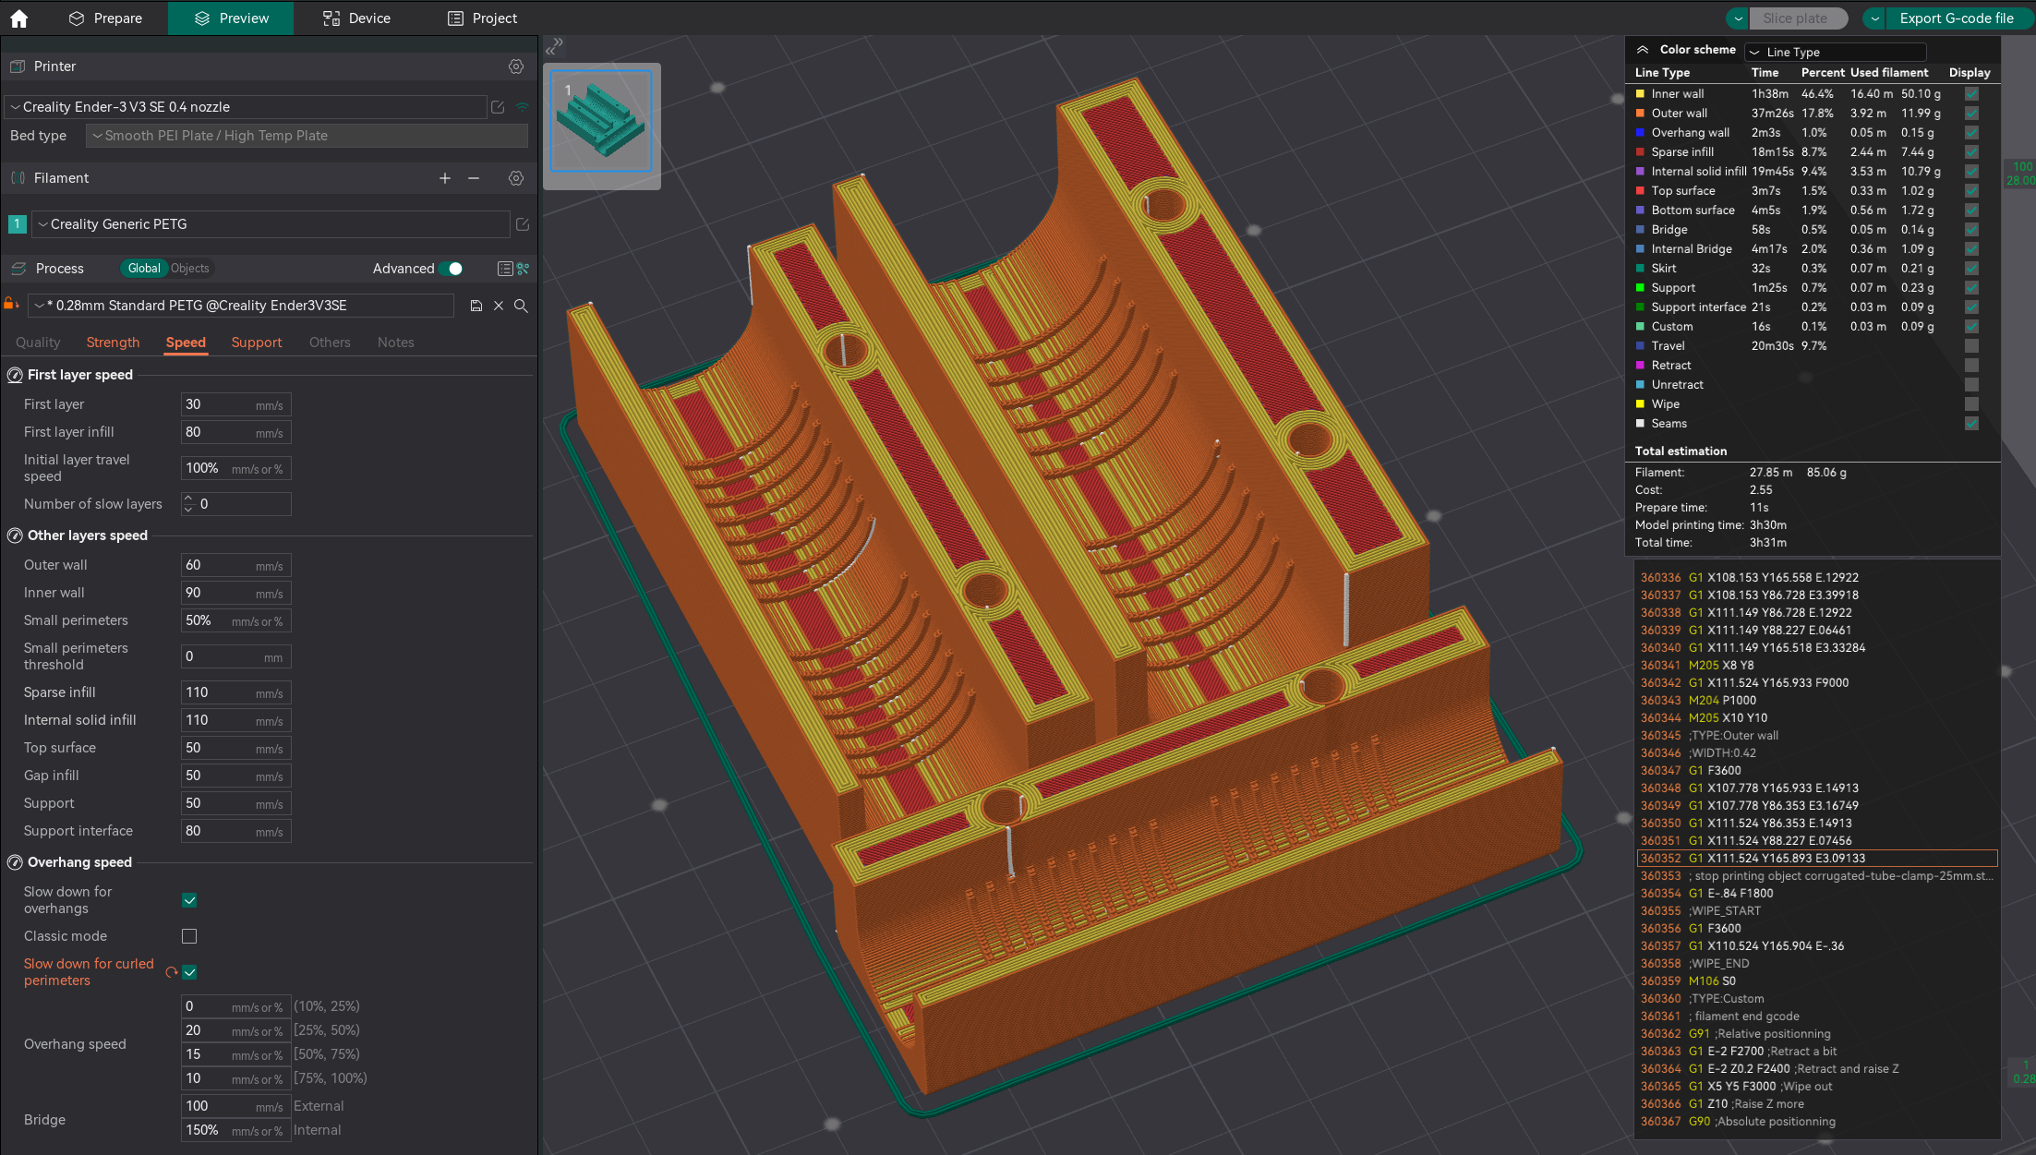Select Global process scope
The height and width of the screenshot is (1155, 2036).
click(x=144, y=269)
